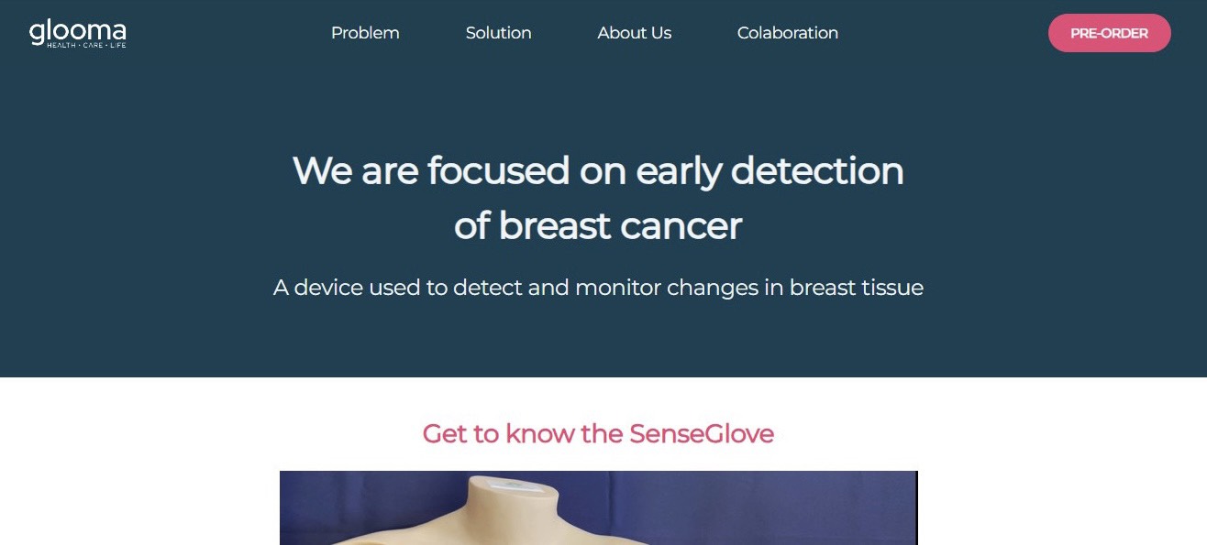The image size is (1207, 545).
Task: Click the word SenseGlove in pink heading
Action: [x=702, y=433]
